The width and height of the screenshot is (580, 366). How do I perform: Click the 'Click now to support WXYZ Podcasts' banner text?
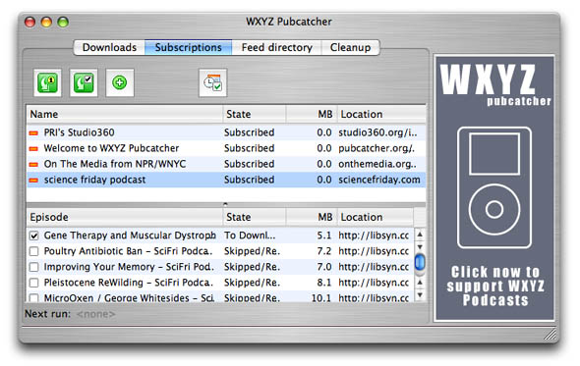point(495,286)
